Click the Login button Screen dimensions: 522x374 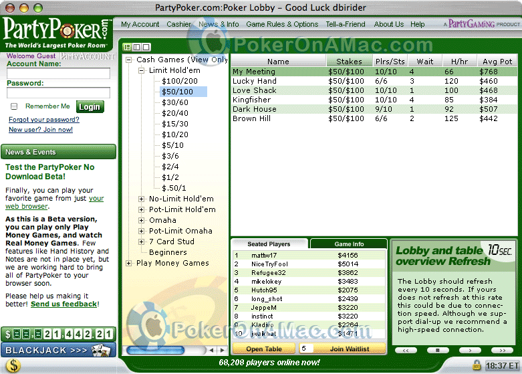[90, 106]
